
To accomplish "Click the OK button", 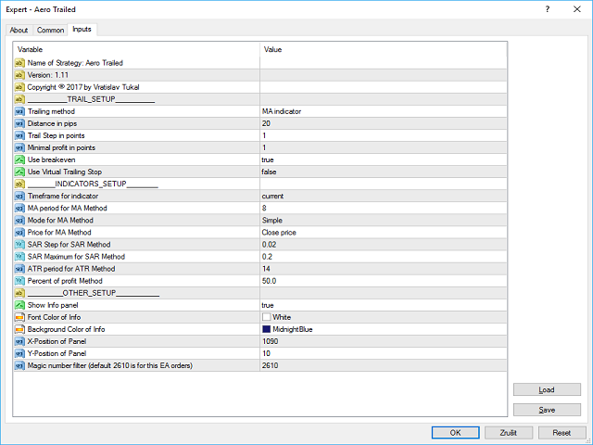I will tap(455, 432).
